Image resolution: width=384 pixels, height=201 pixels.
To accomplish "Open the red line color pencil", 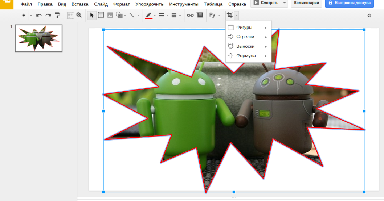I will (x=148, y=15).
